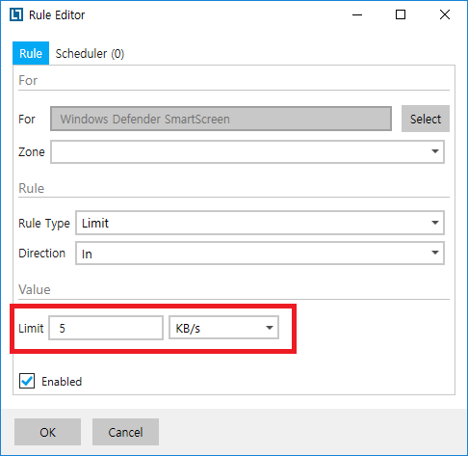
Task: Click the Cancel button
Action: coord(125,432)
